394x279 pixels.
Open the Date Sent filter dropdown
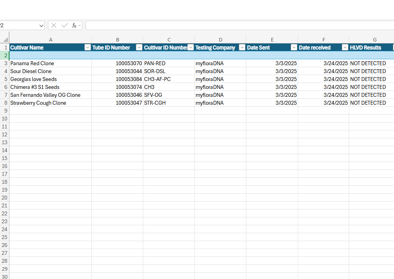[x=293, y=47]
